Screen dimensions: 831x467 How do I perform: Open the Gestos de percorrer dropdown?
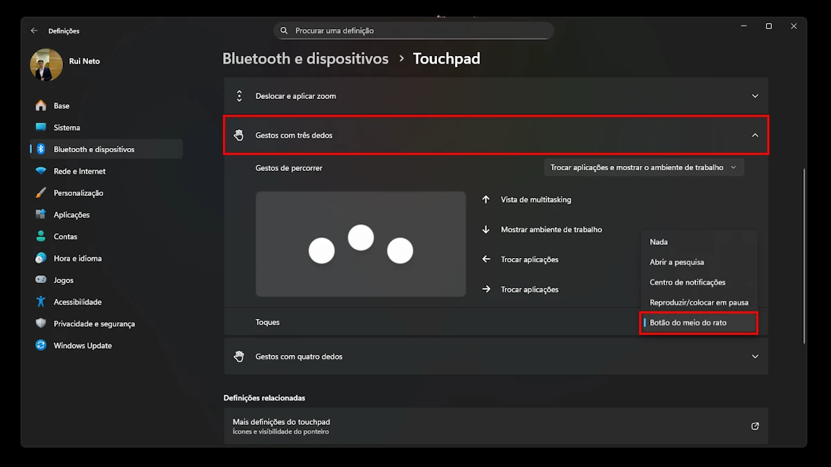point(643,167)
